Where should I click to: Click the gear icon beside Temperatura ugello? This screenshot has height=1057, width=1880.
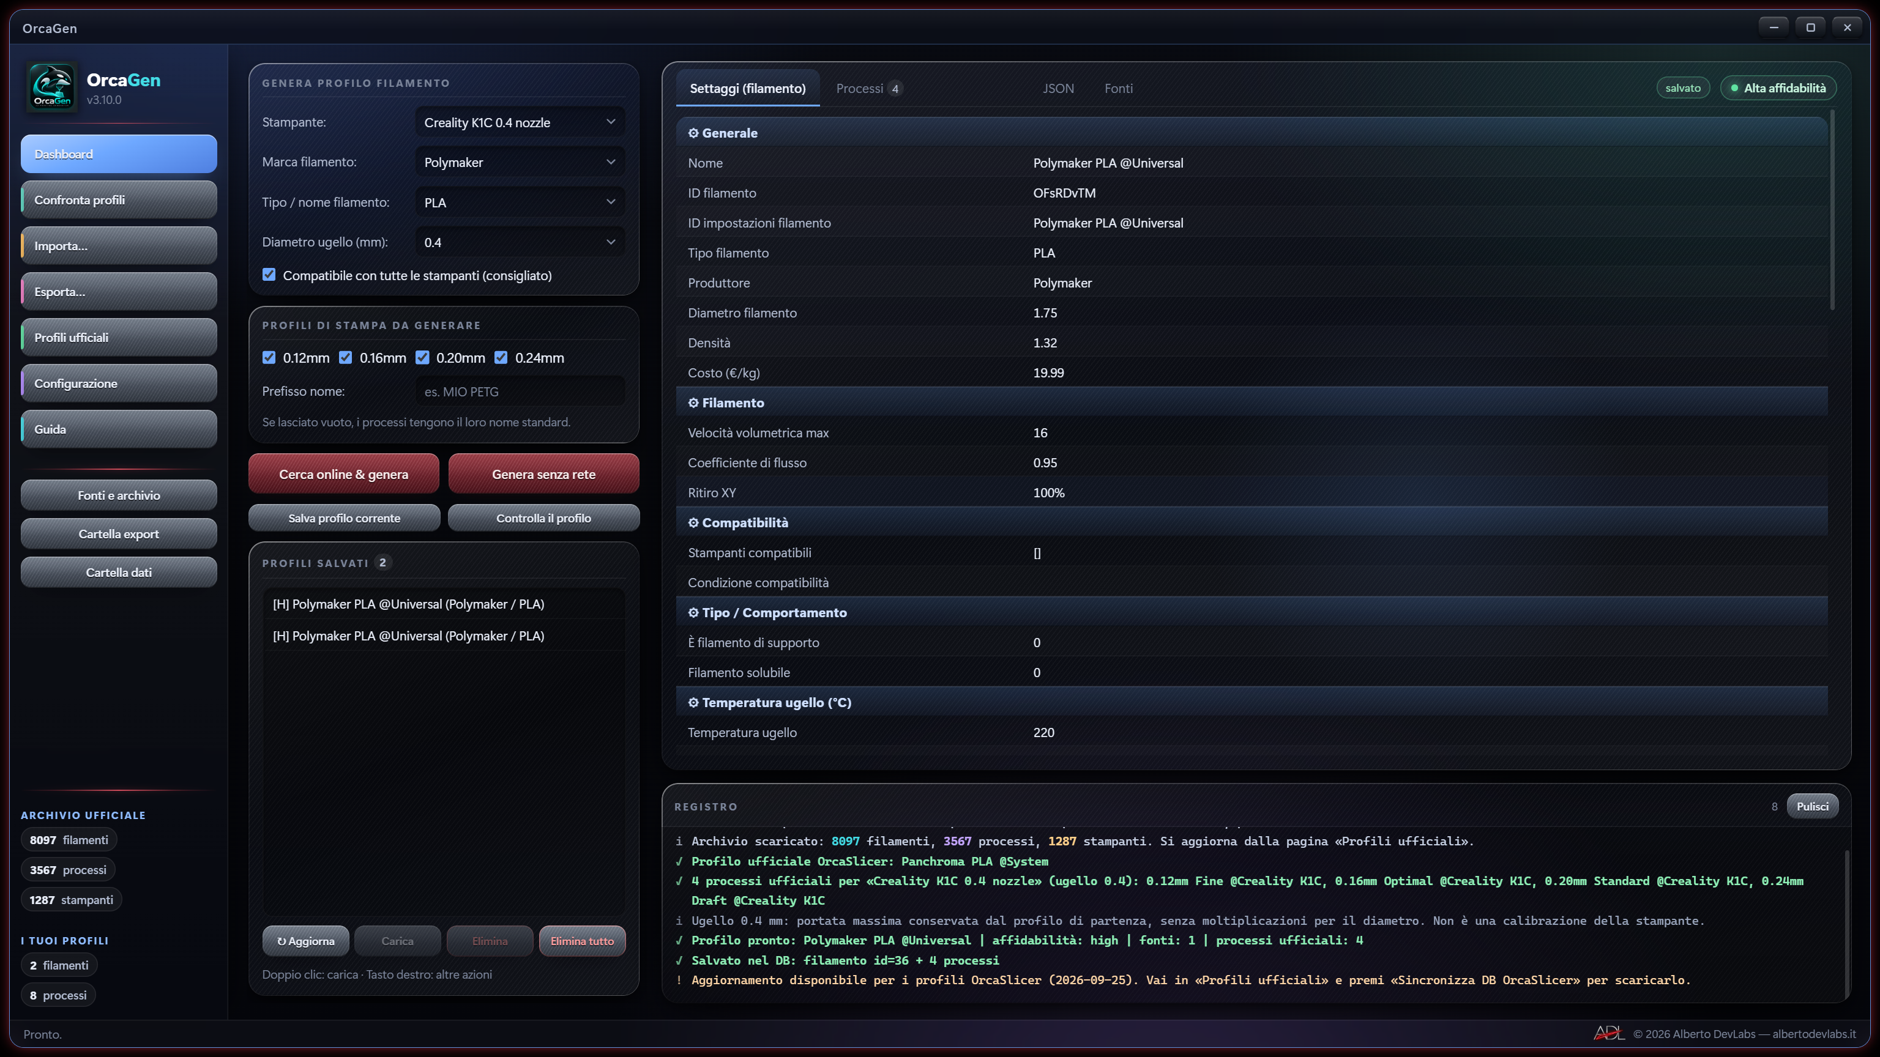693,703
